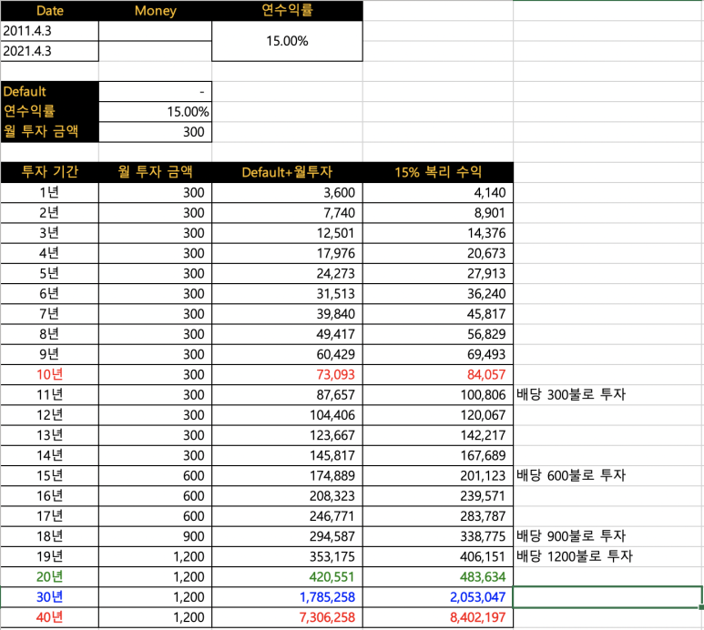Click the 7,740 value in 2년 row
The height and width of the screenshot is (630, 704).
(287, 213)
